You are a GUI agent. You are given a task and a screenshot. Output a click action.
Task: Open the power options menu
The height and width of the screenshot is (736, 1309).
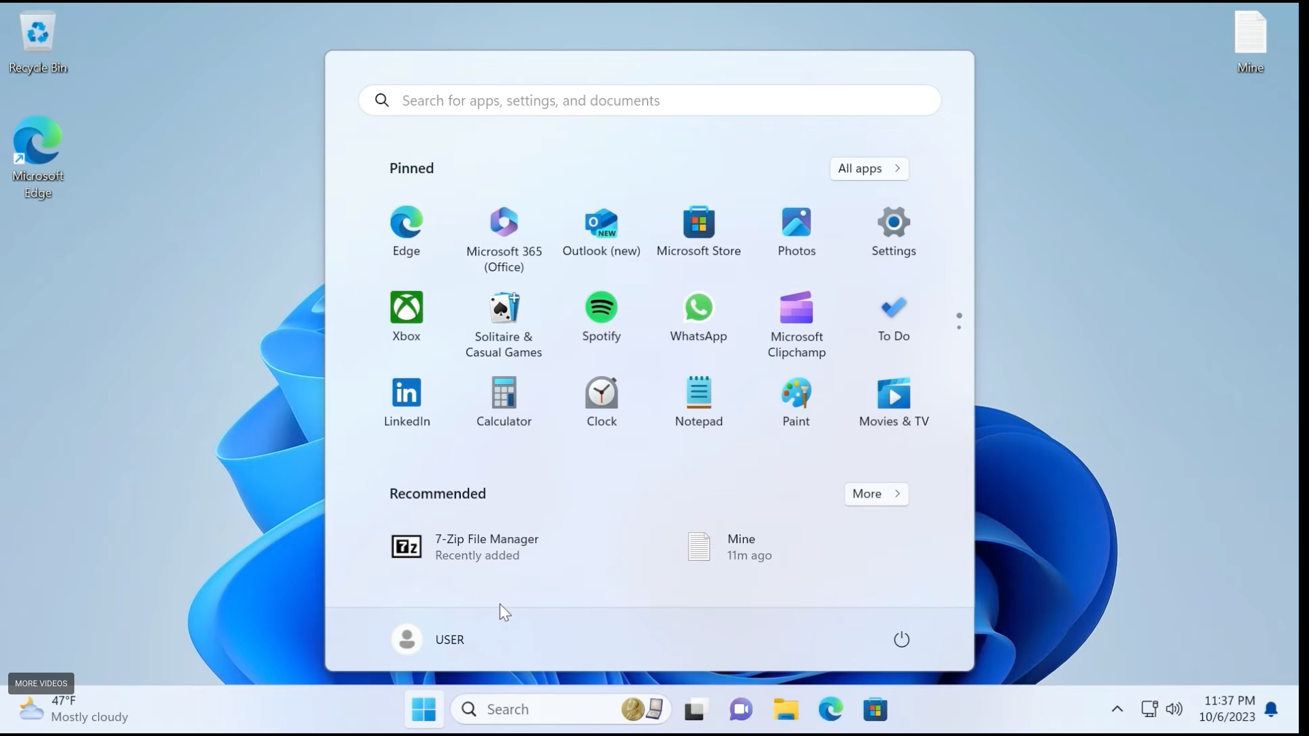[x=901, y=639]
